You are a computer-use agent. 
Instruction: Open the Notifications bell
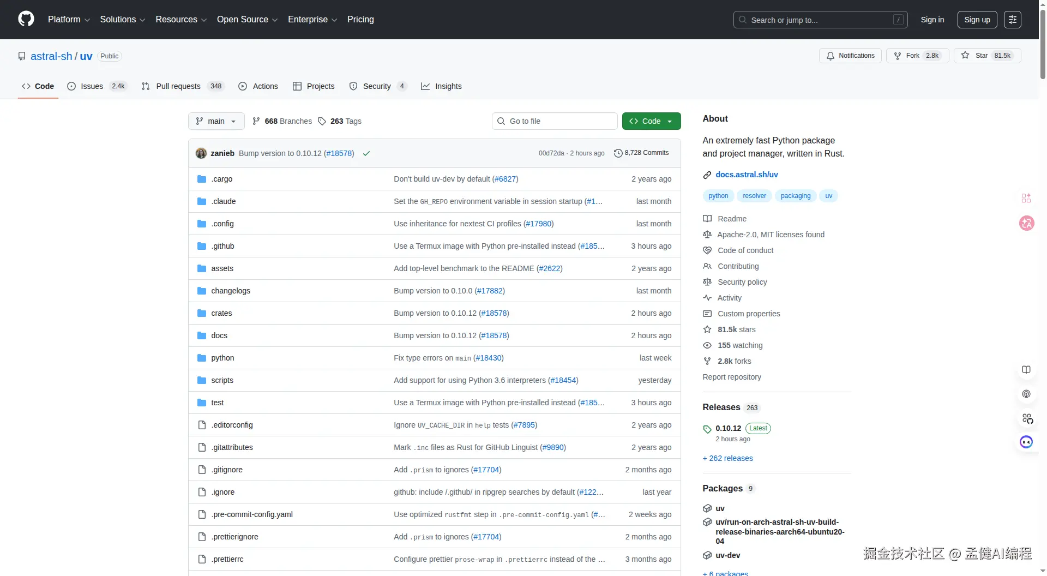(831, 56)
